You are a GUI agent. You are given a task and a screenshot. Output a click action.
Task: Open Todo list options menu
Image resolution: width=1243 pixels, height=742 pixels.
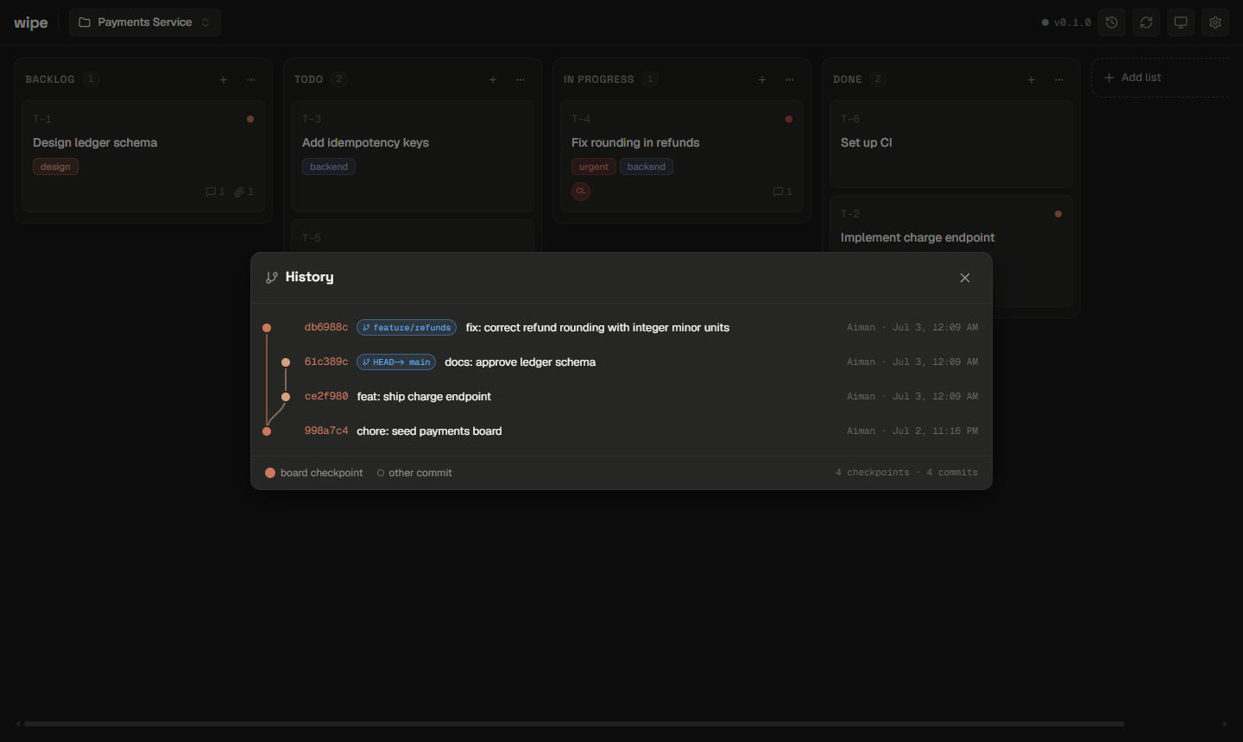521,79
